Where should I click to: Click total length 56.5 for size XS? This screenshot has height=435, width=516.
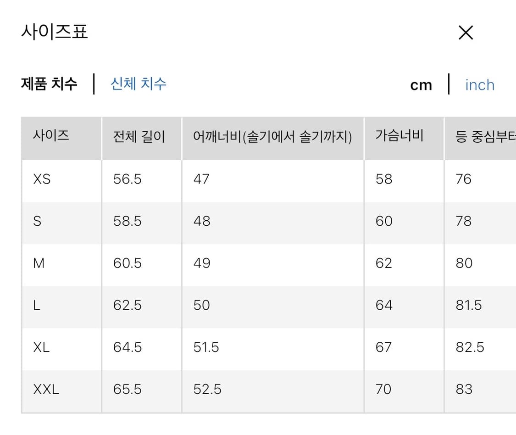click(x=127, y=179)
